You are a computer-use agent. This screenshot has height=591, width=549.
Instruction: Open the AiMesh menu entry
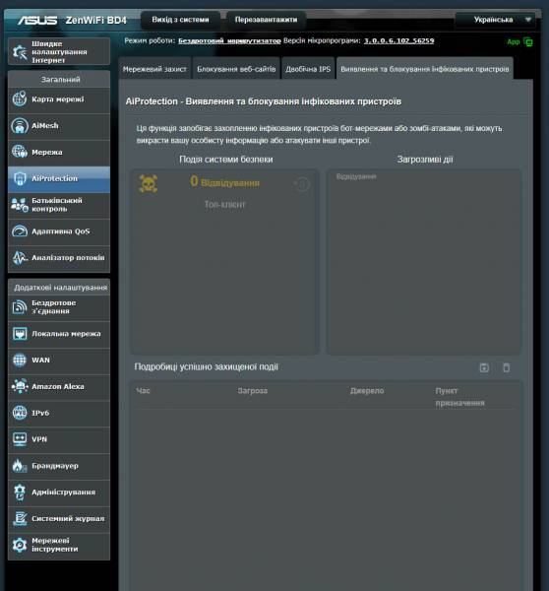pyautogui.click(x=59, y=126)
